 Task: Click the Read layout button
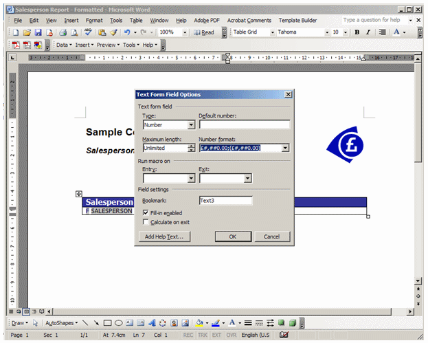203,32
